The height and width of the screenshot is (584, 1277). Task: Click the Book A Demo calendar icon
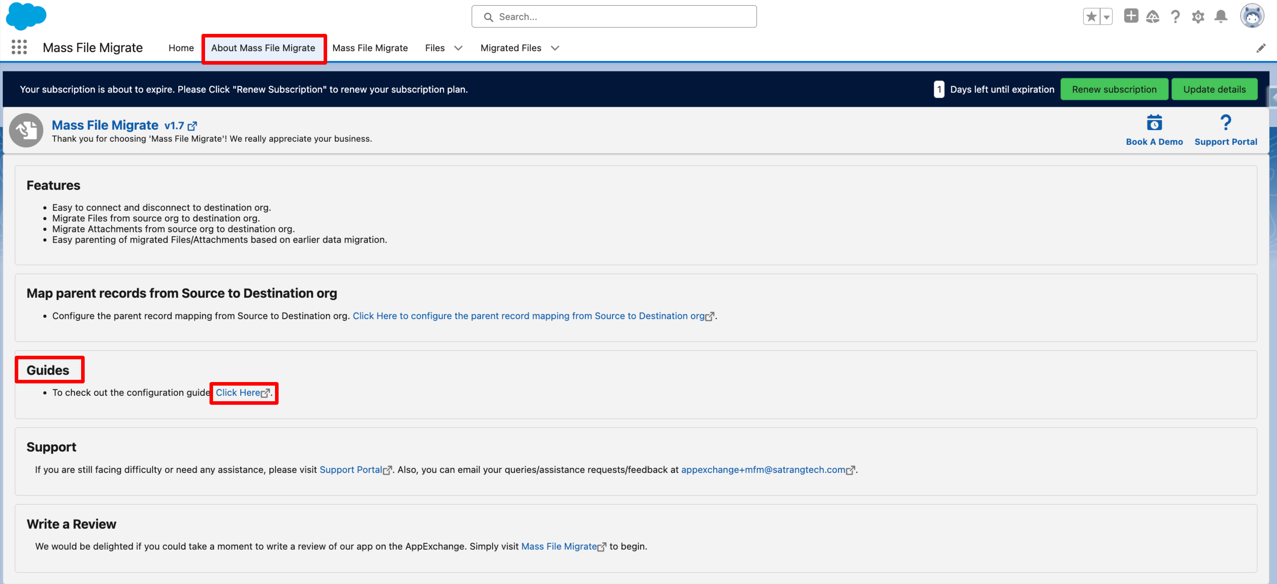click(x=1154, y=123)
